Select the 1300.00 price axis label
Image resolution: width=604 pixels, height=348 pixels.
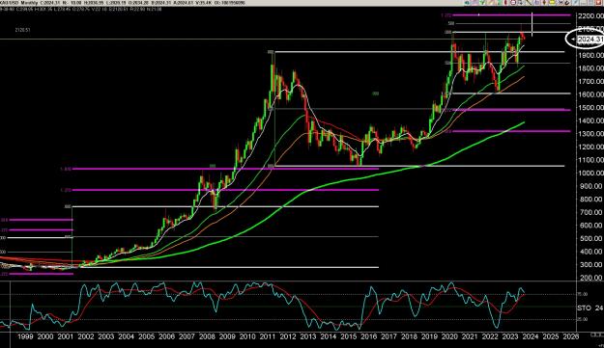[x=590, y=134]
